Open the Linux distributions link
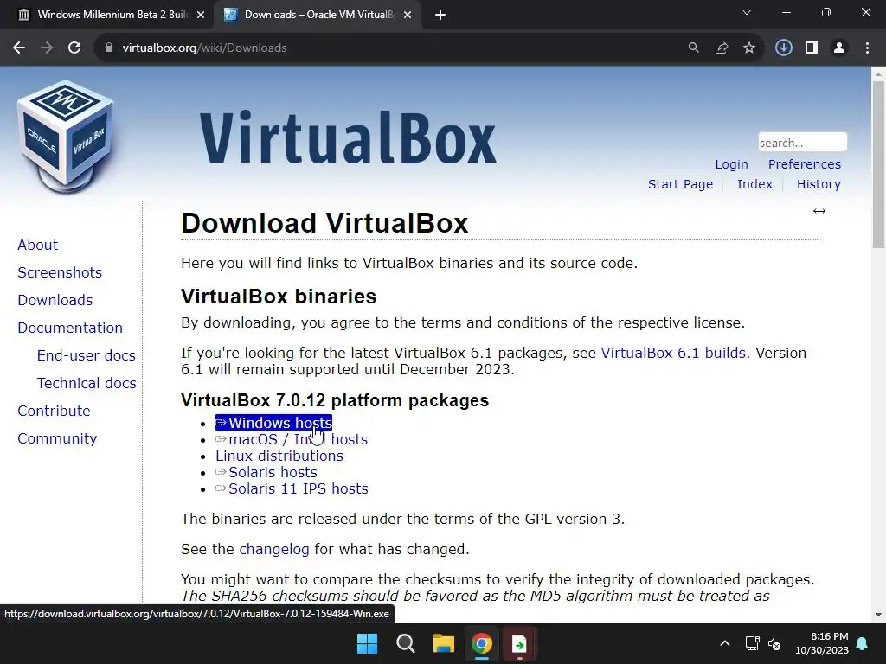886x664 pixels. (279, 456)
